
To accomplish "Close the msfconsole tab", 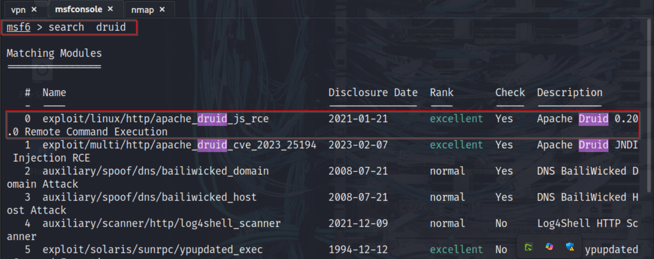I will click(x=110, y=9).
